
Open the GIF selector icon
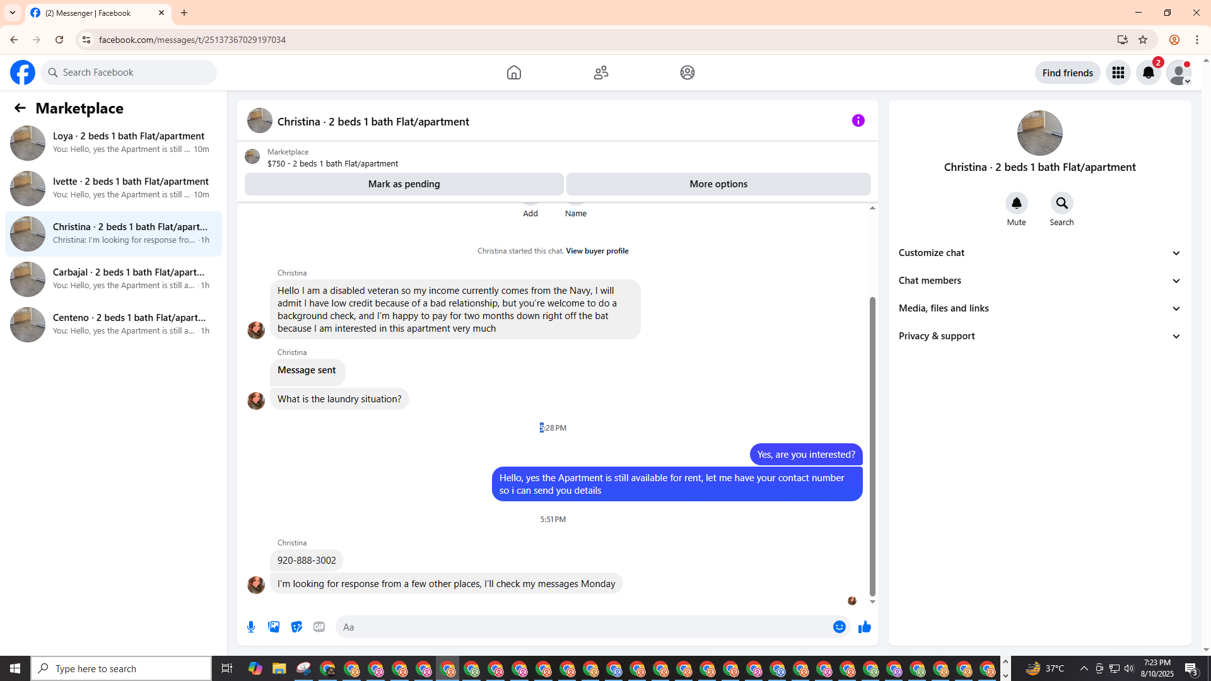pos(319,627)
